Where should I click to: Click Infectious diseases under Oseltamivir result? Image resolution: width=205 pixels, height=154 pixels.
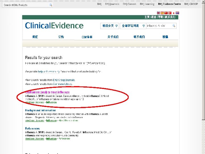(x=34, y=102)
